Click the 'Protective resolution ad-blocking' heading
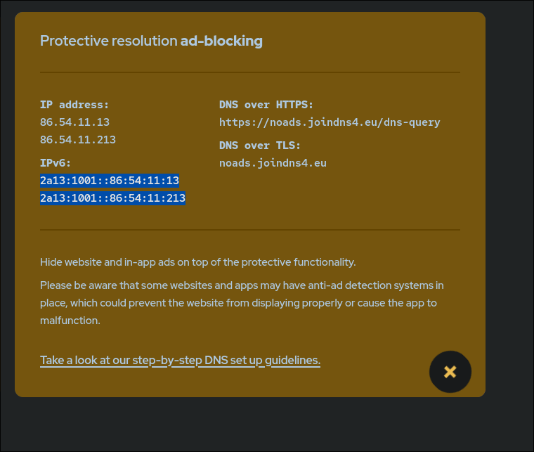 pos(151,41)
